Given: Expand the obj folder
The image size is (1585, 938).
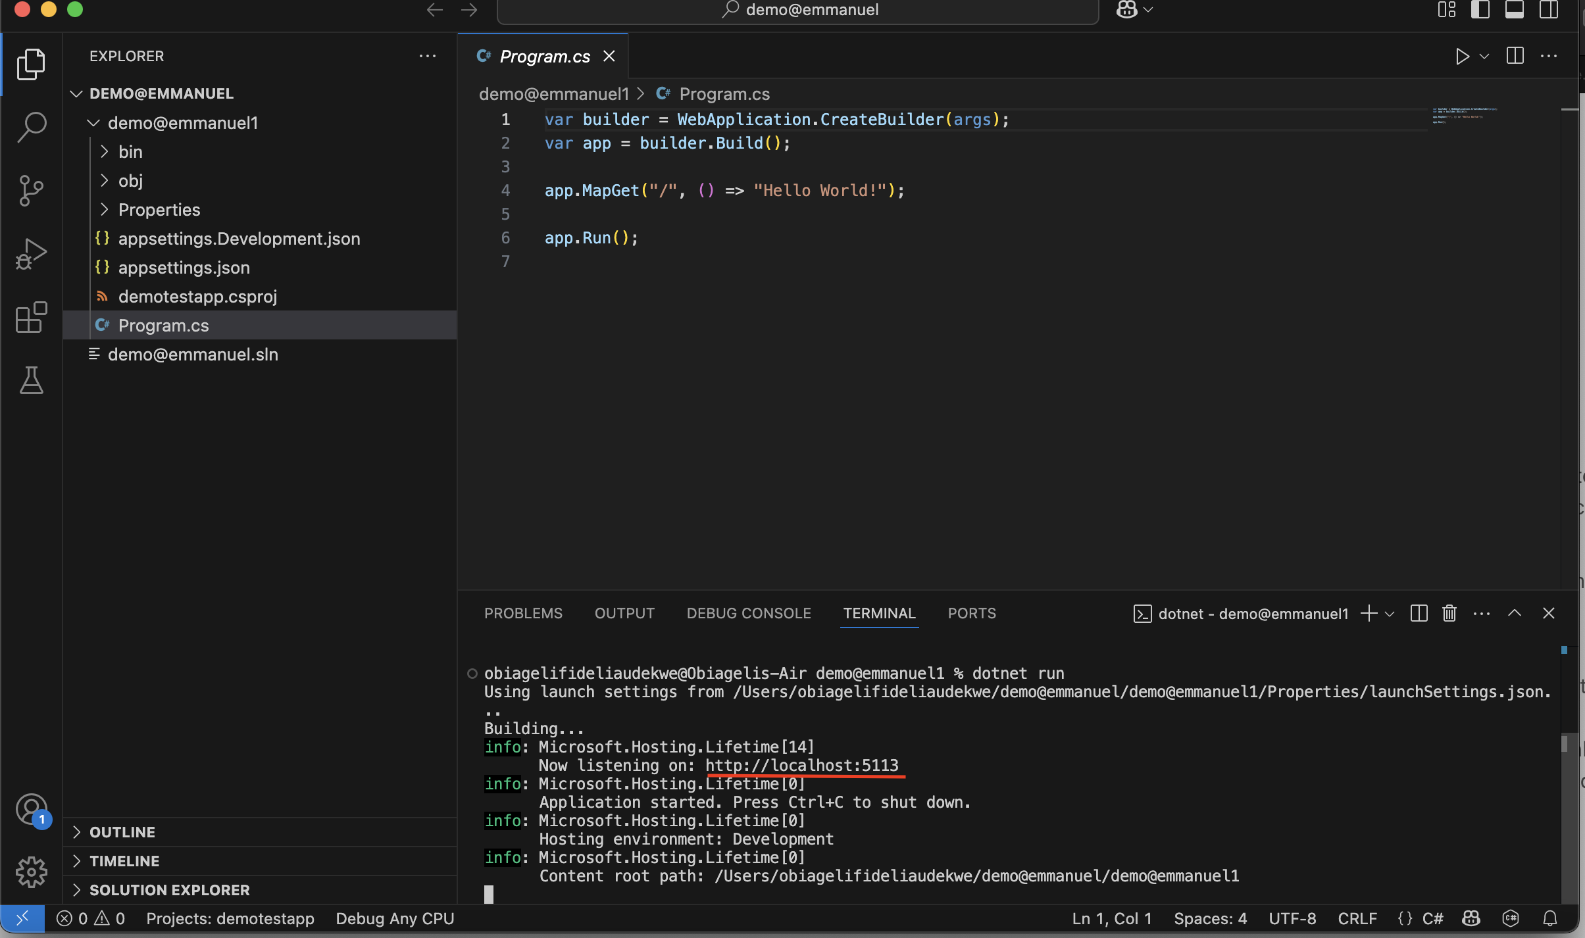Looking at the screenshot, I should tap(104, 180).
